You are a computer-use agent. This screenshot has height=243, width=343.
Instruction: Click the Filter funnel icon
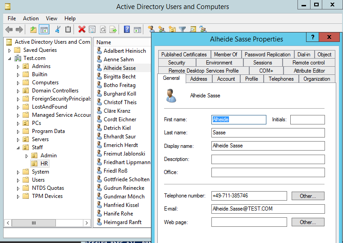[183, 29]
